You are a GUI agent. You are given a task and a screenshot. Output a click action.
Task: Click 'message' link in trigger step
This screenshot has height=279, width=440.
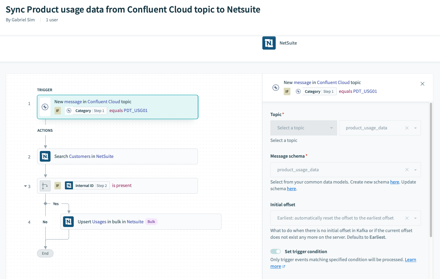[73, 102]
